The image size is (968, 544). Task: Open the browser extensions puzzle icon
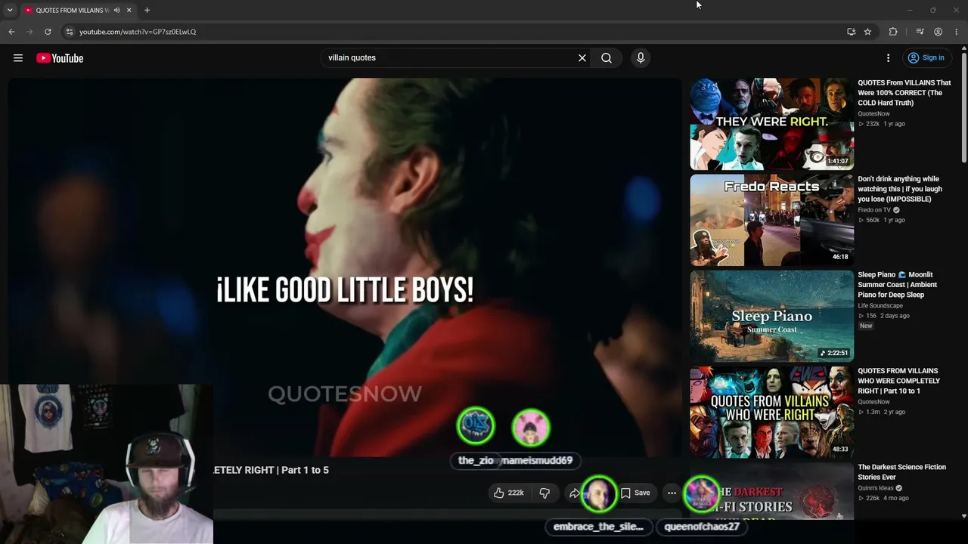893,32
